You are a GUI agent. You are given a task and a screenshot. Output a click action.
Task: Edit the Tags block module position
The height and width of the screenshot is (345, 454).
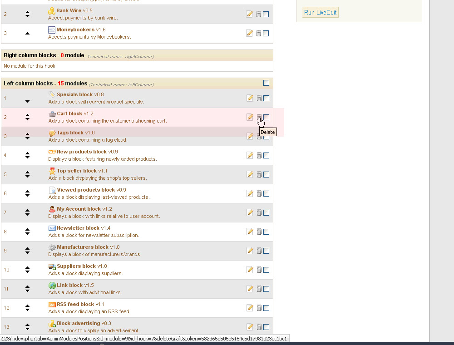250,136
